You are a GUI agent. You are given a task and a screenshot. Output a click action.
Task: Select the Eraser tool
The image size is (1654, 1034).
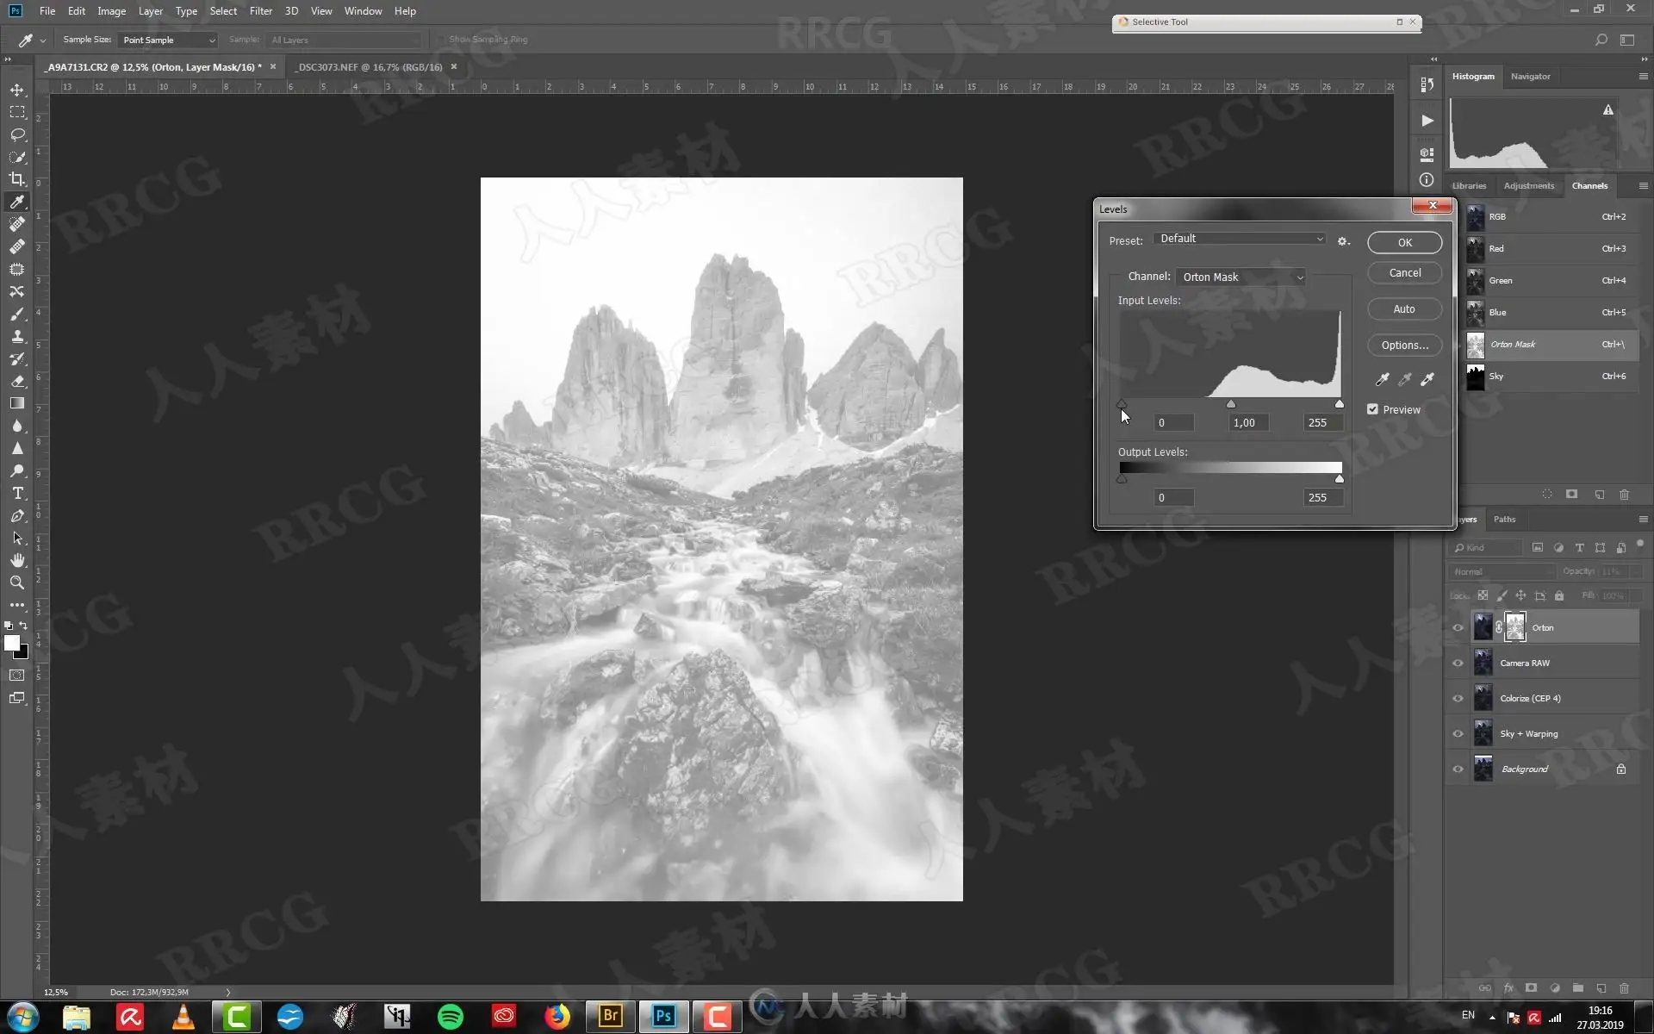coord(17,381)
